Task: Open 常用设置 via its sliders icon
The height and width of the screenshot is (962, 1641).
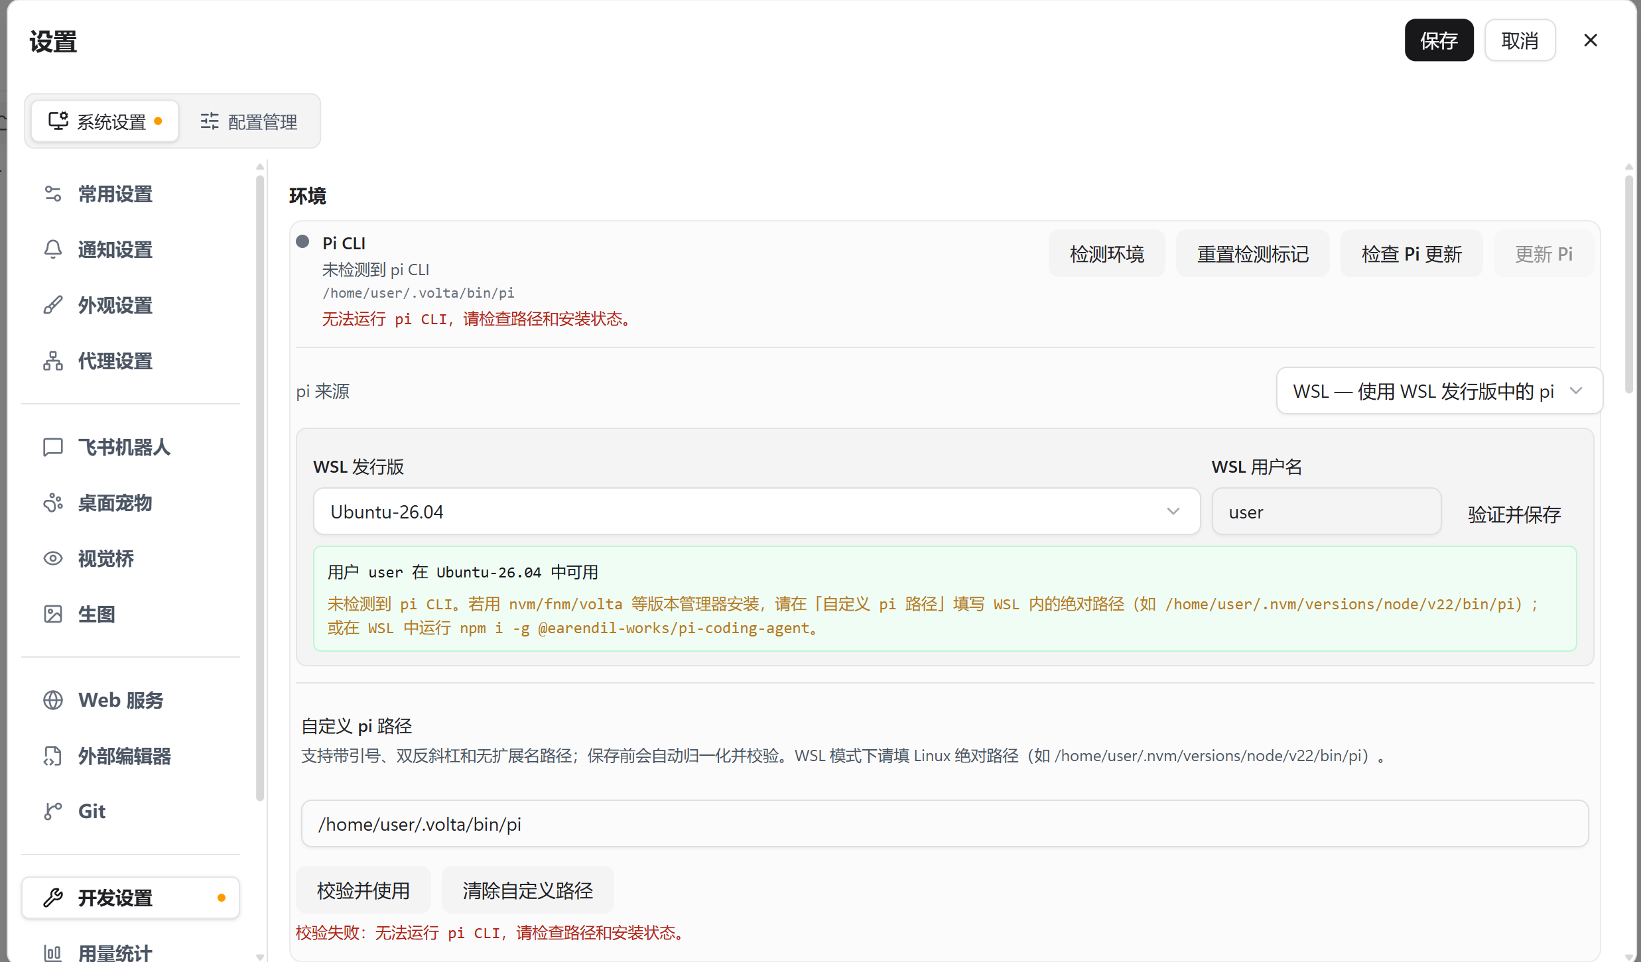Action: 53,194
